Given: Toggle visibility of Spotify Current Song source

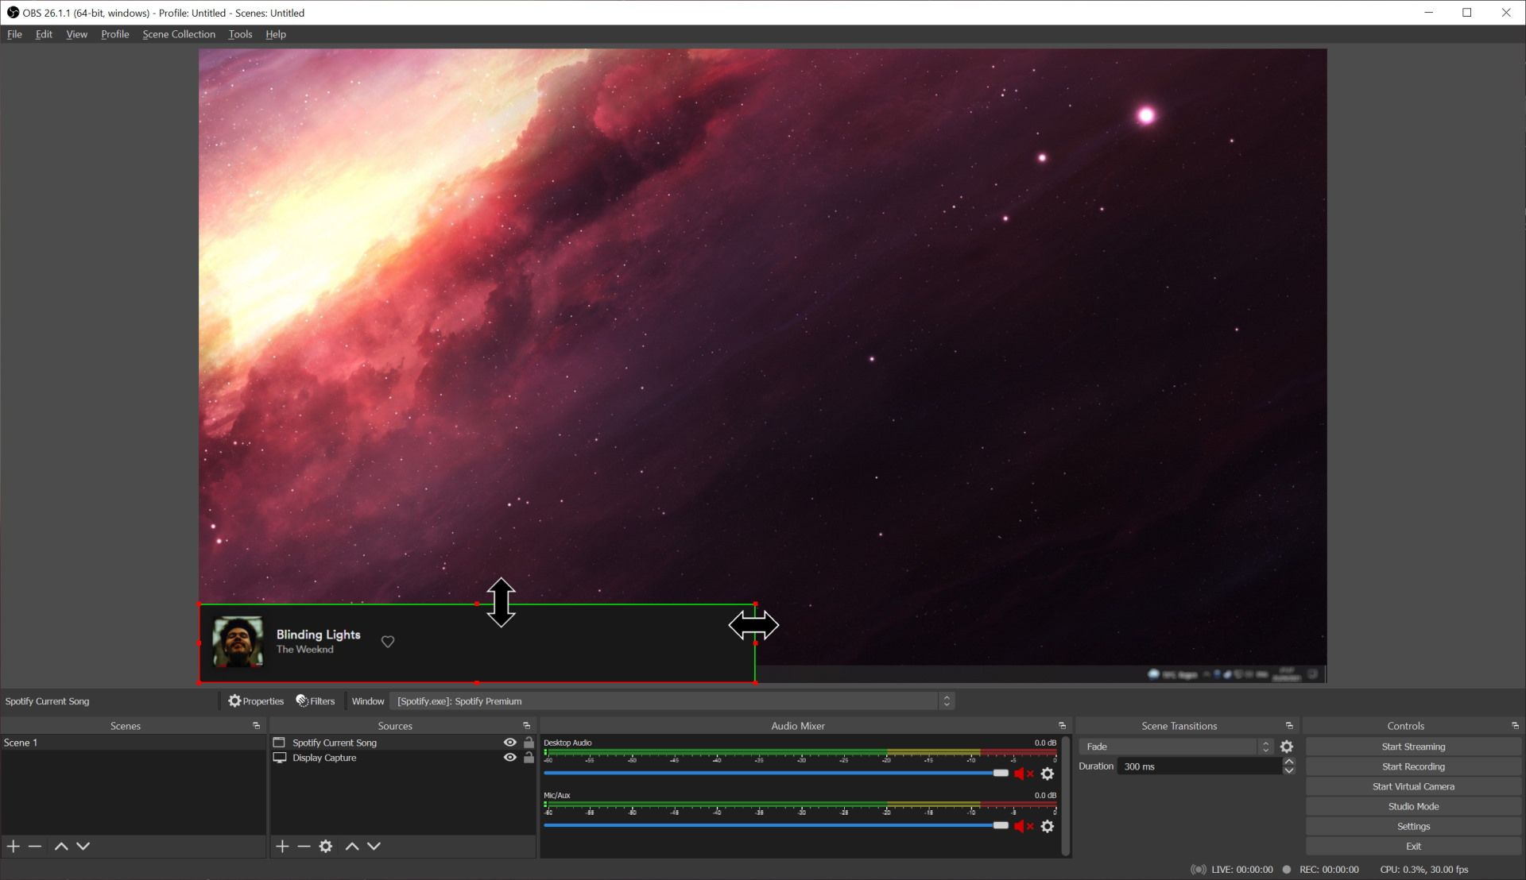Looking at the screenshot, I should click(x=510, y=742).
